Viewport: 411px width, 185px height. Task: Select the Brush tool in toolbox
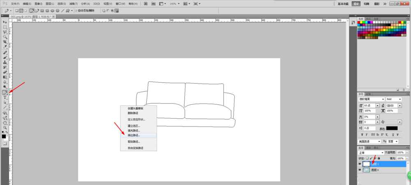5,57
